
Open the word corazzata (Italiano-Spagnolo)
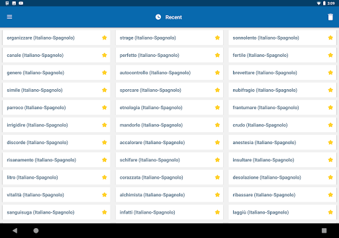pos(169,177)
